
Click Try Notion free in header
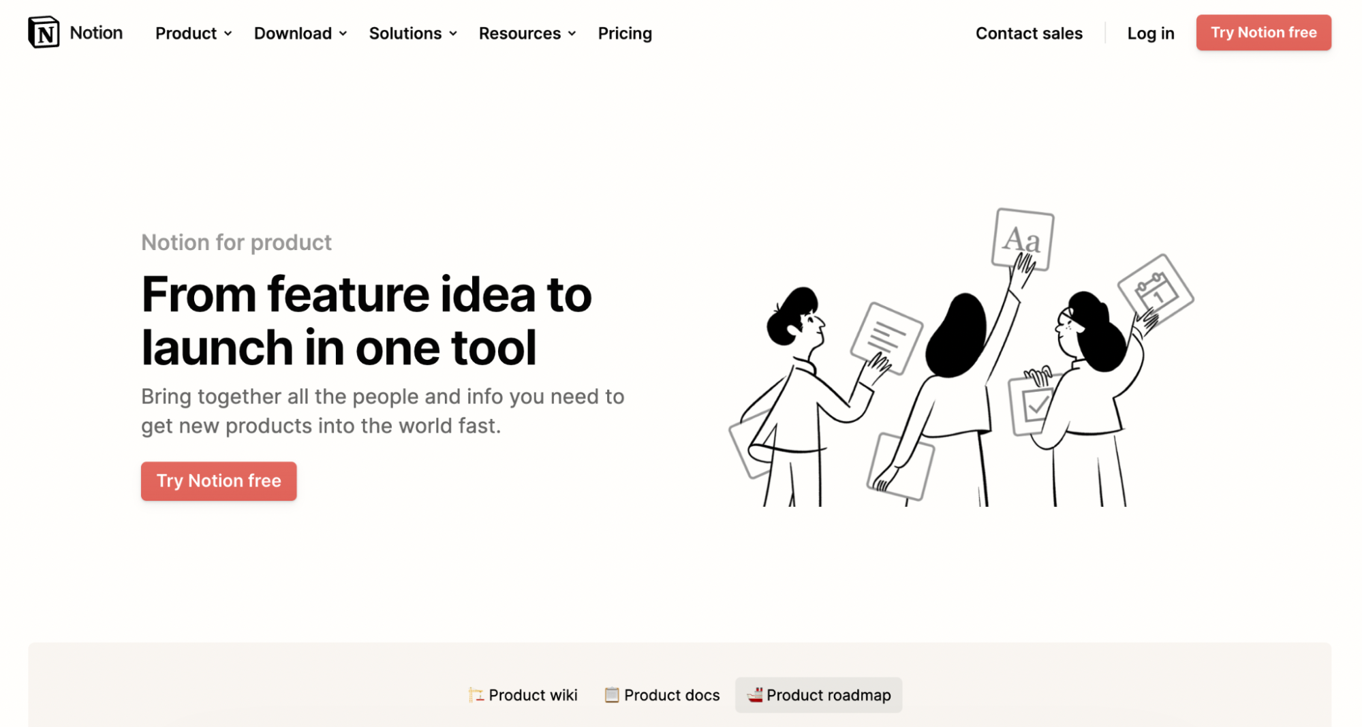coord(1263,33)
